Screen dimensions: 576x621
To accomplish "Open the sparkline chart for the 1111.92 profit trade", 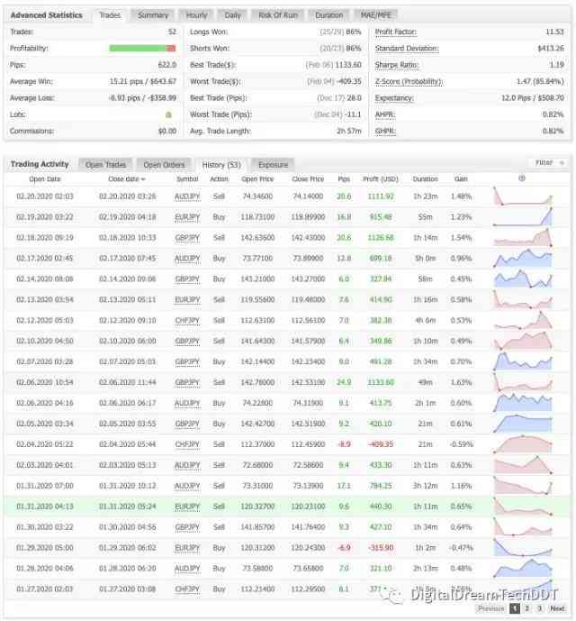I will [523, 196].
